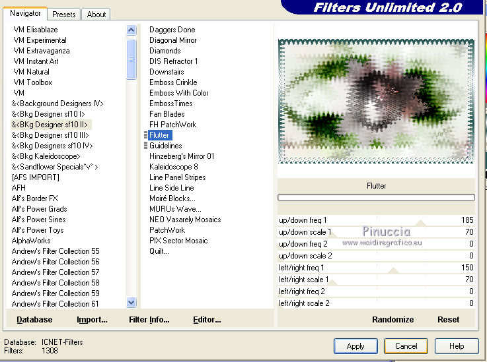487x362 pixels.
Task: Choose the PIX Sector Mosaic filter
Action: (x=178, y=241)
